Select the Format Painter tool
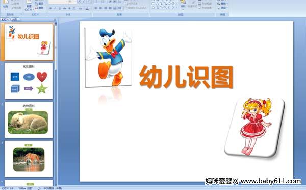Viewport: 306px width, 190px height. pos(16,8)
